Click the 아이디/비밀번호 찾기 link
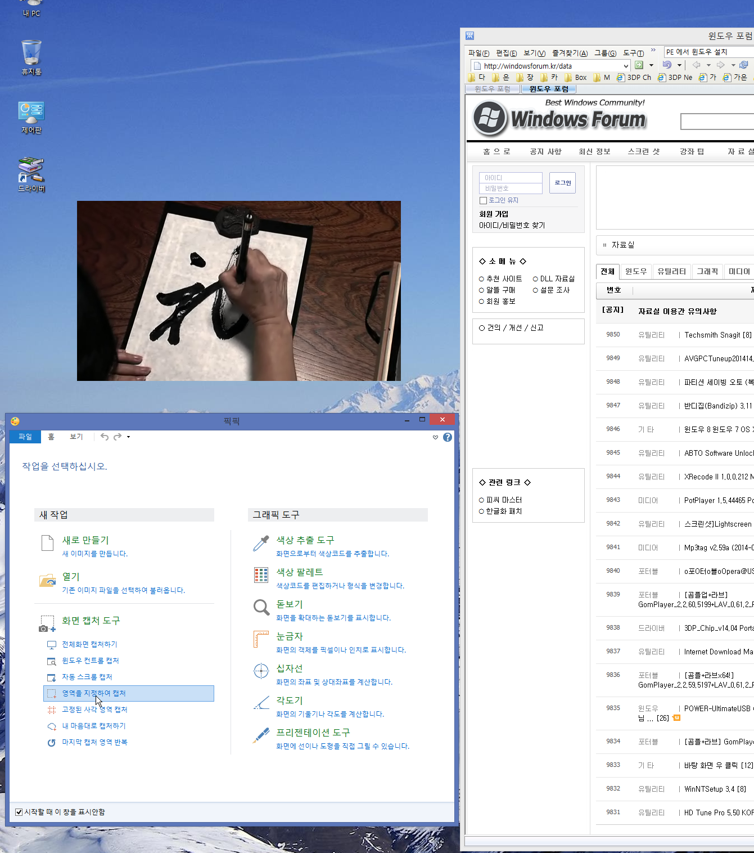The height and width of the screenshot is (853, 754). coord(512,225)
